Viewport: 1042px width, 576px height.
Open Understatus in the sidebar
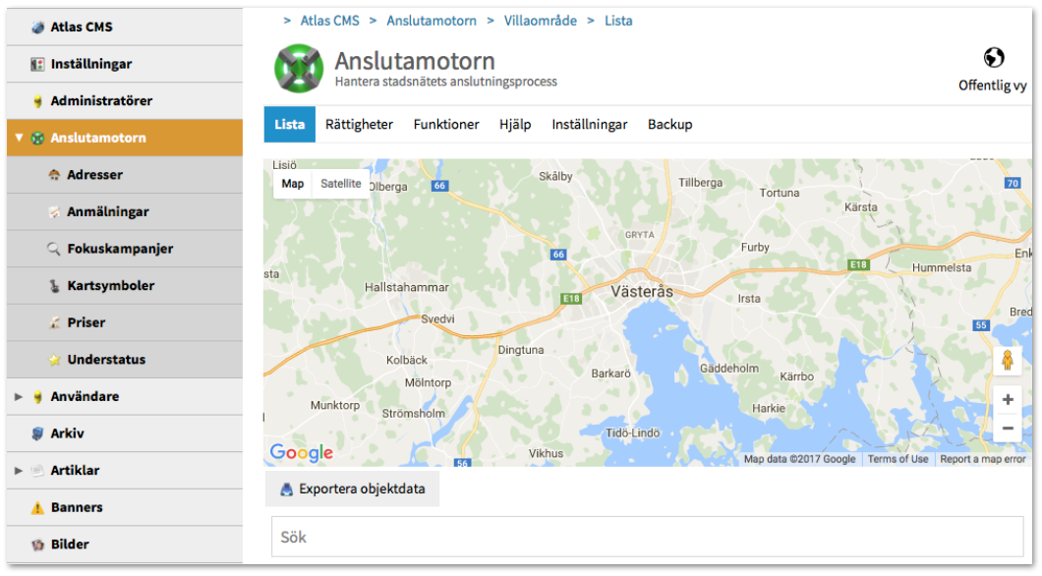(124, 360)
